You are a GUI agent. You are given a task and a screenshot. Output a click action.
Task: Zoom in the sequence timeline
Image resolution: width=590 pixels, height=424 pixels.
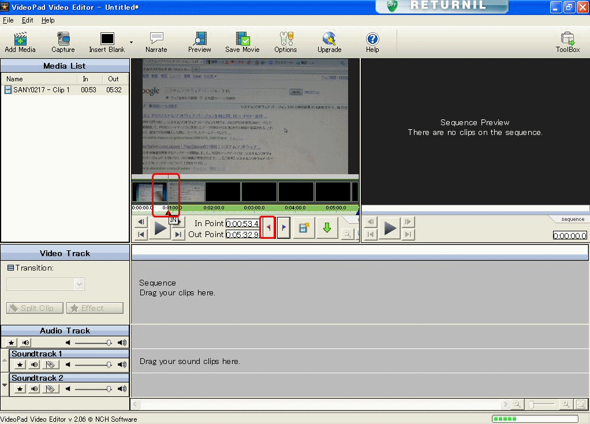click(x=566, y=404)
